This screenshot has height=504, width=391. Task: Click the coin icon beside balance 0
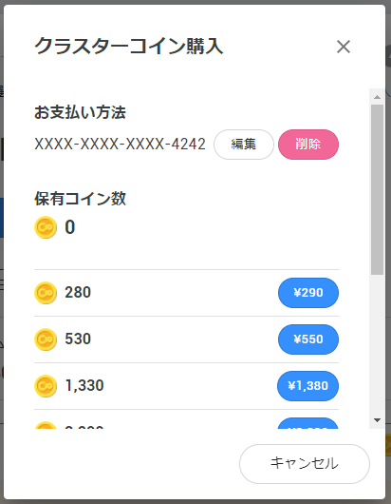46,227
